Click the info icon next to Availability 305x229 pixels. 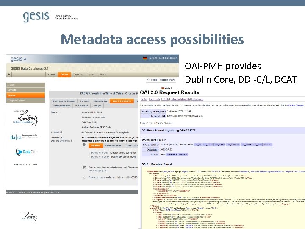tap(62, 132)
